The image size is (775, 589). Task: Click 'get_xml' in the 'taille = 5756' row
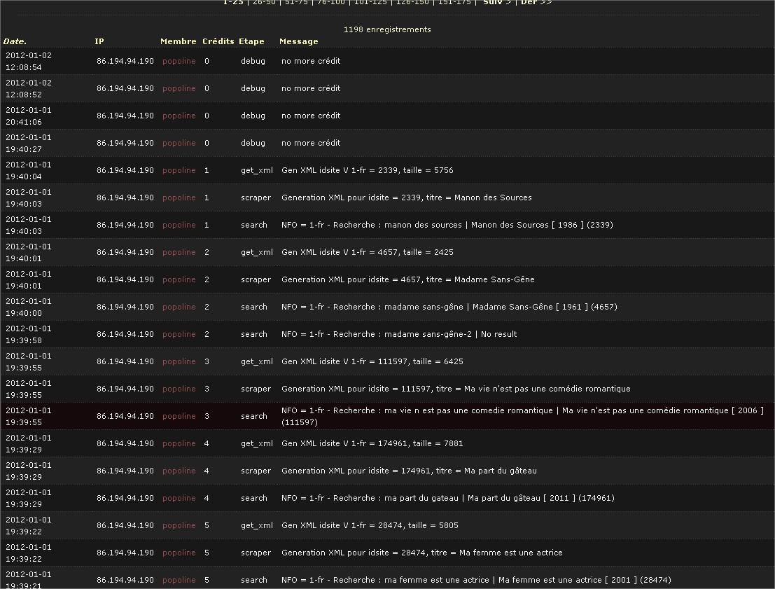[x=257, y=170]
